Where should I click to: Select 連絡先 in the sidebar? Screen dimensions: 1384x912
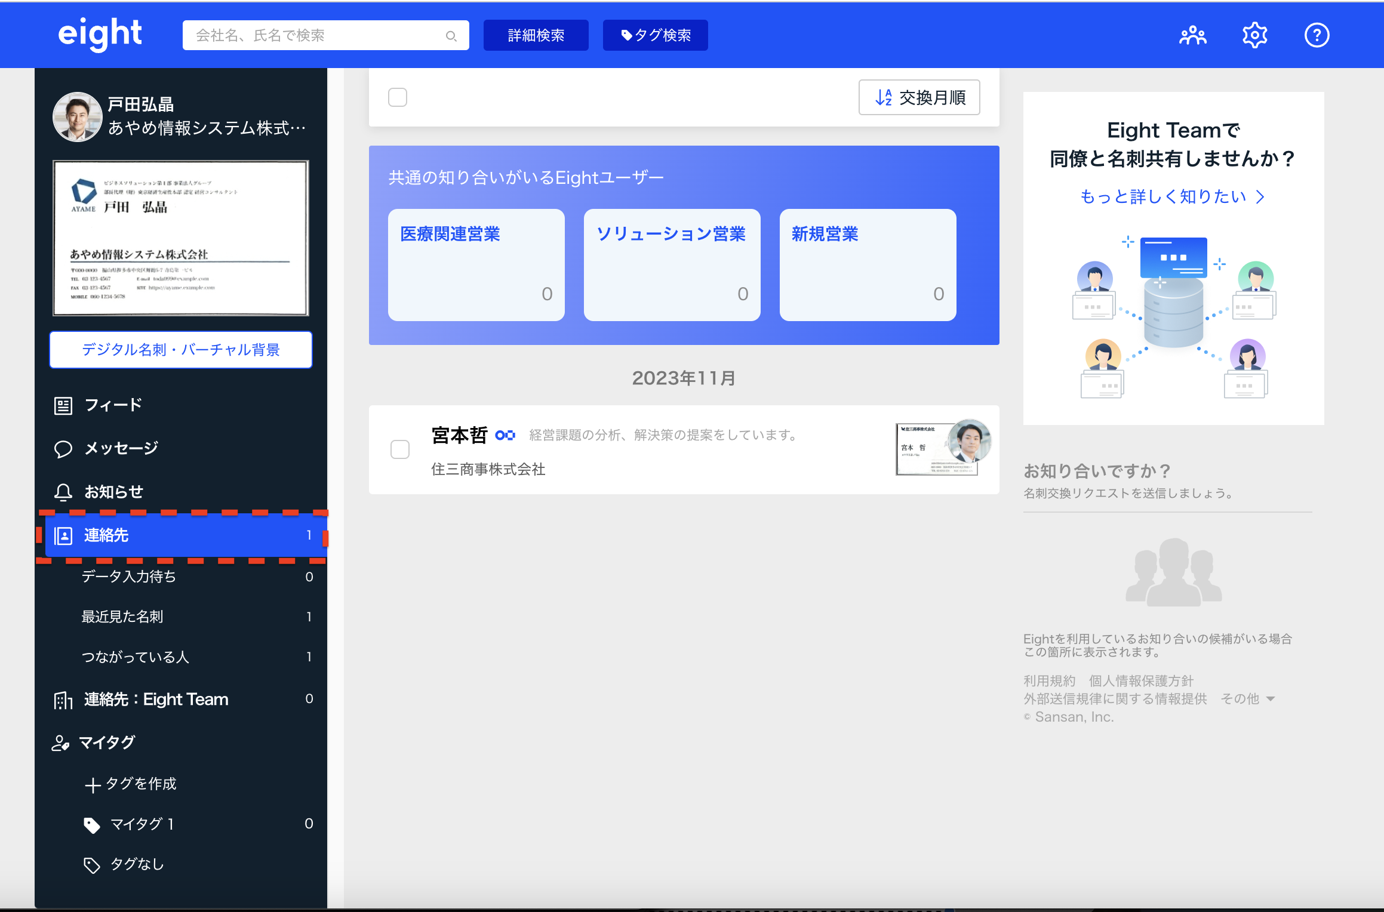186,535
